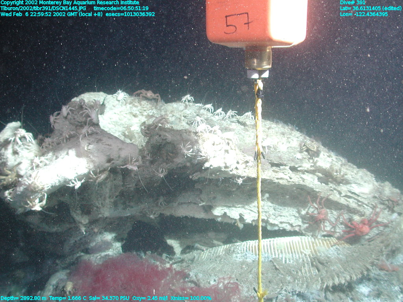Click the Monterey Bay Aquarium copyright line

(70, 3)
